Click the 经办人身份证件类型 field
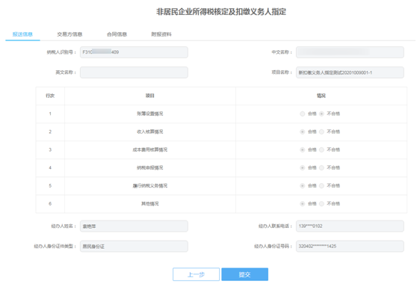This screenshot has height=287, width=417. point(134,247)
